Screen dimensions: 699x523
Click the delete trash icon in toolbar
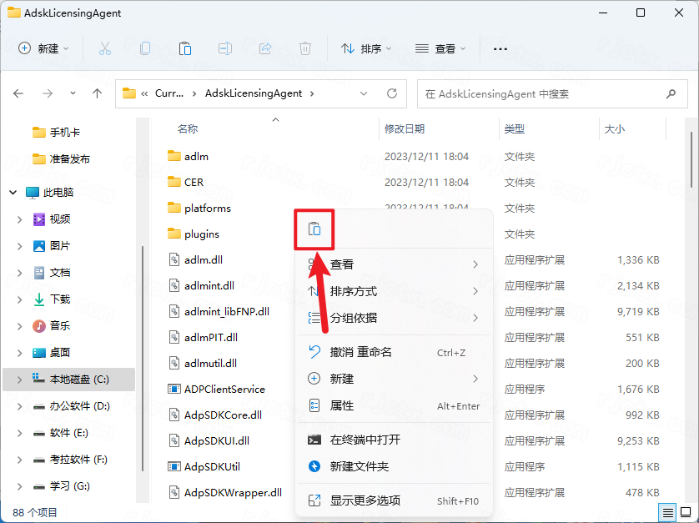[305, 48]
